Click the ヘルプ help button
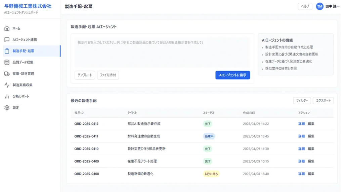This screenshot has width=344, height=192. [305, 7]
